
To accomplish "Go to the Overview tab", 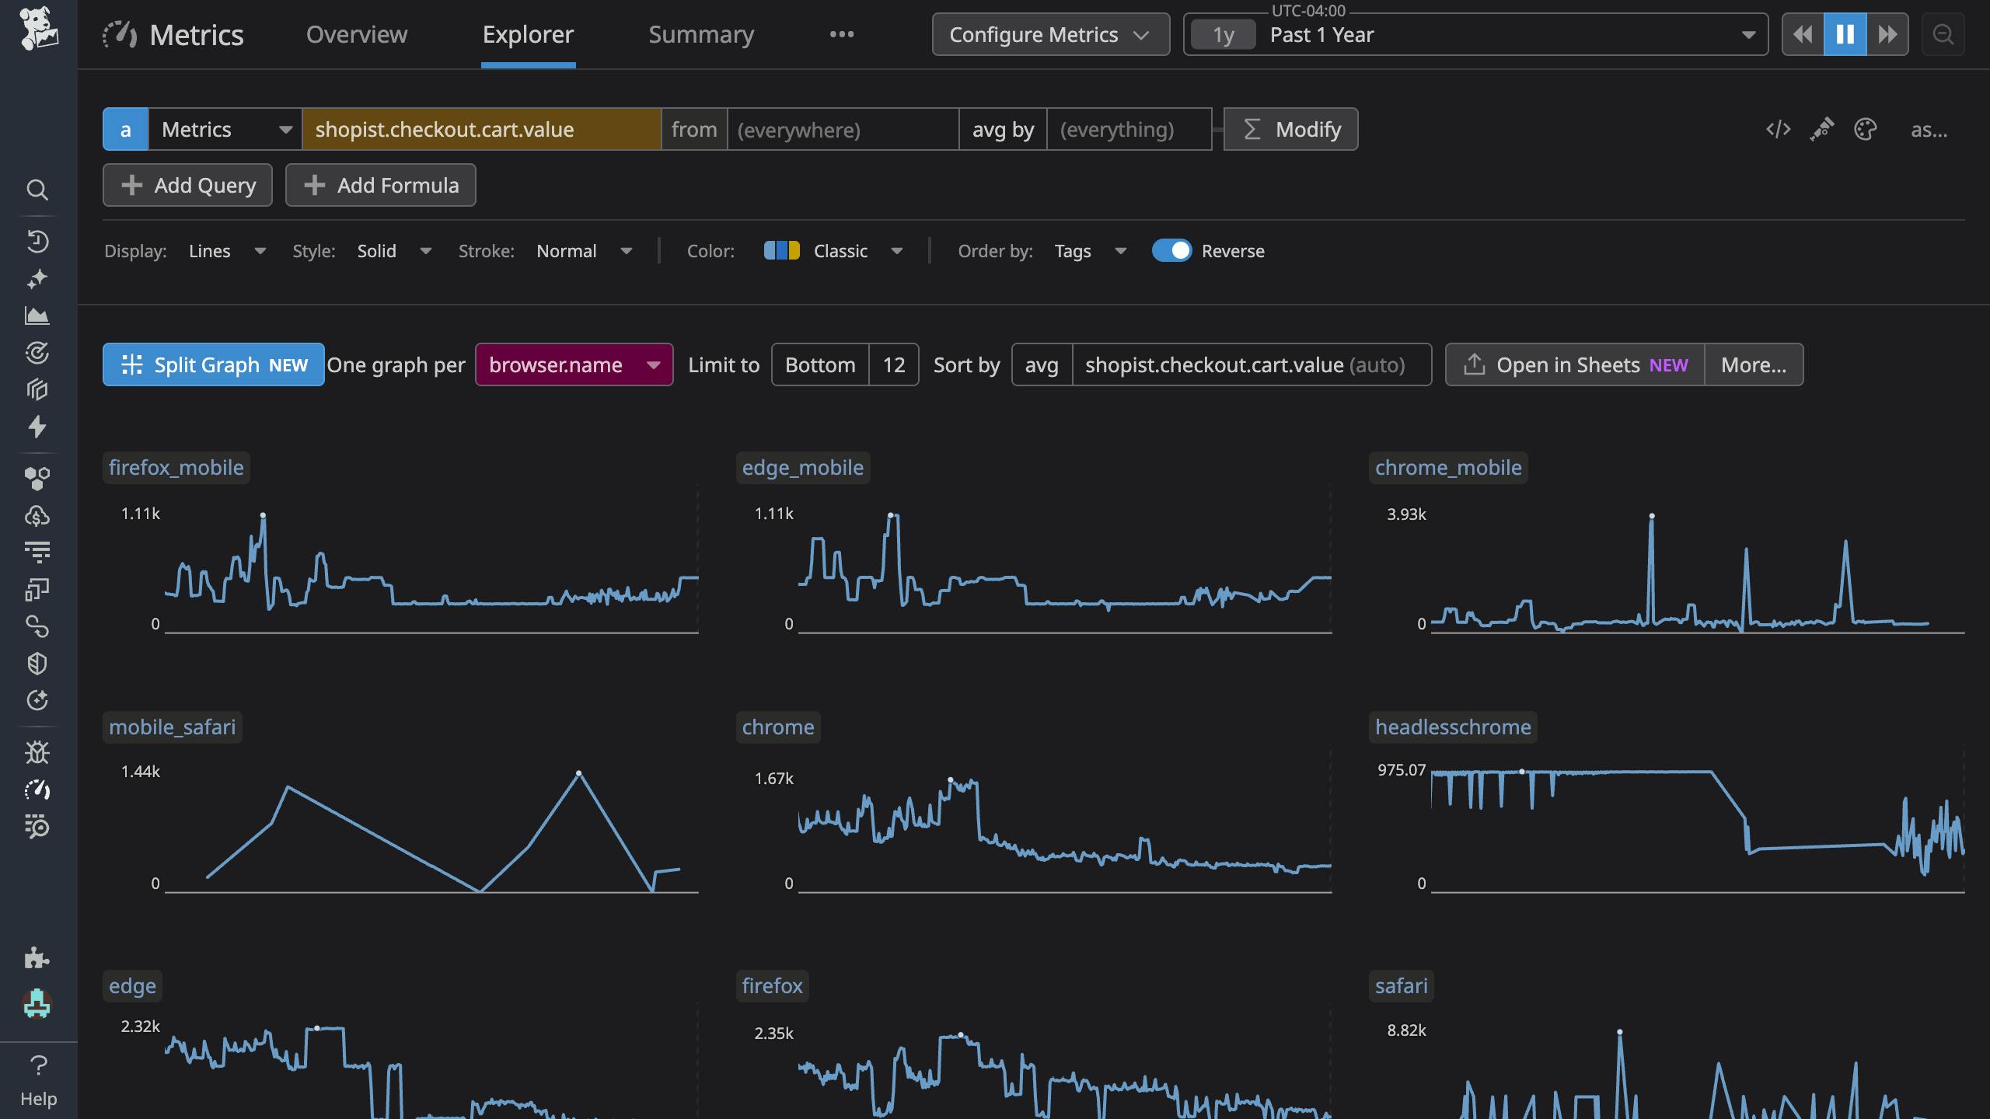I will tap(356, 34).
